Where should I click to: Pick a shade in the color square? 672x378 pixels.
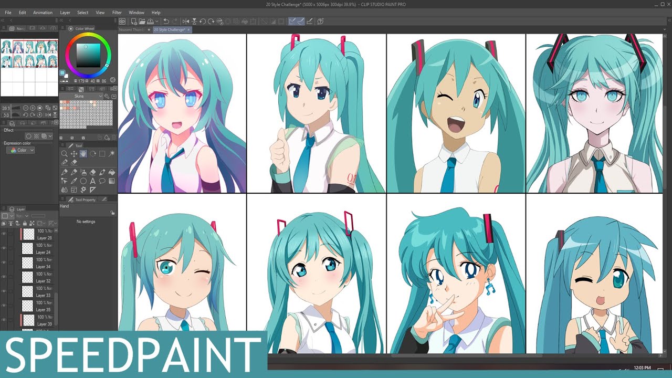(x=88, y=55)
